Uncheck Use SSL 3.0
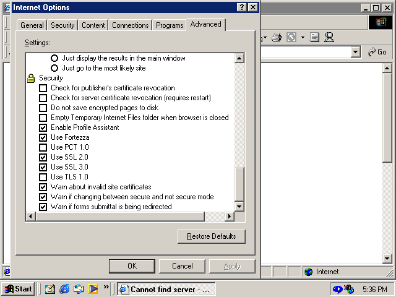Viewport: 396px width, 297px height. tap(43, 167)
